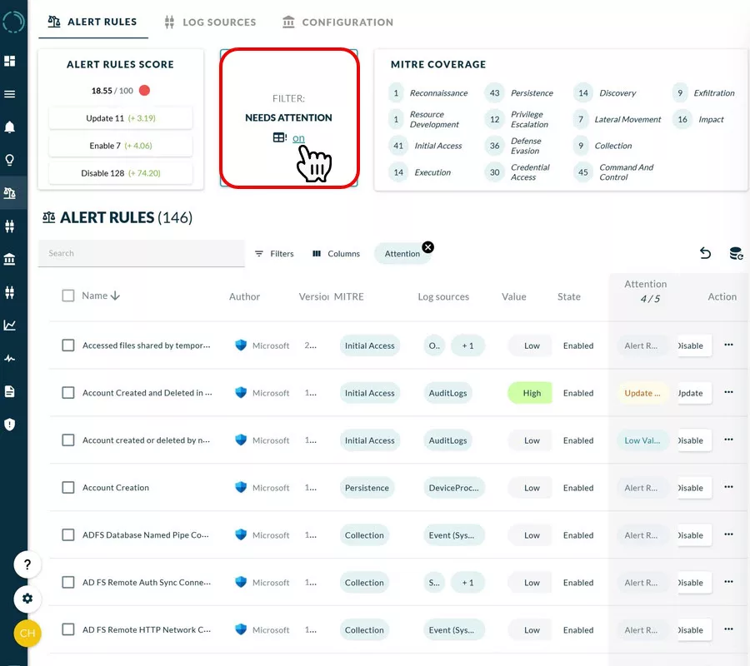Select the balance scale alert rules sidebar icon

click(9, 193)
